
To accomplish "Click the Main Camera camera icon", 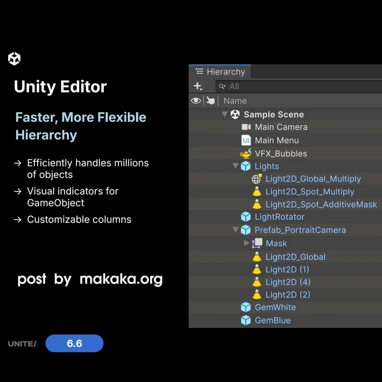I will coord(246,127).
